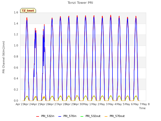Click the 0.0 y-axis tick label
This screenshot has height=121, width=161.
(16, 101)
